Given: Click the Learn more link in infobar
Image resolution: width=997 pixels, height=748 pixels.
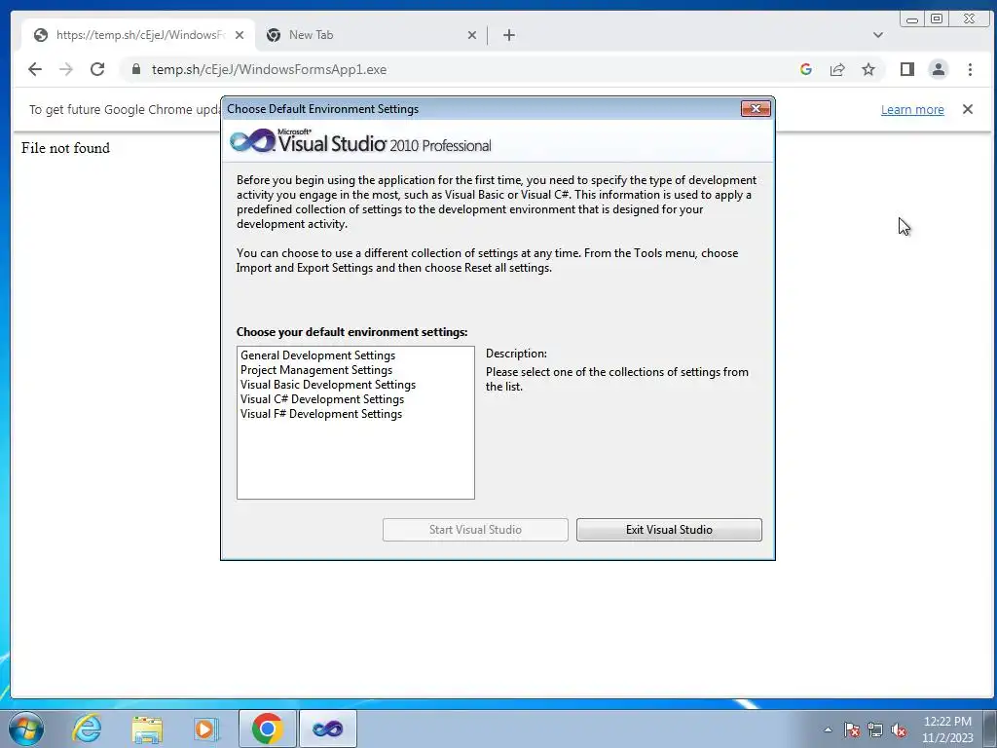Looking at the screenshot, I should [911, 109].
